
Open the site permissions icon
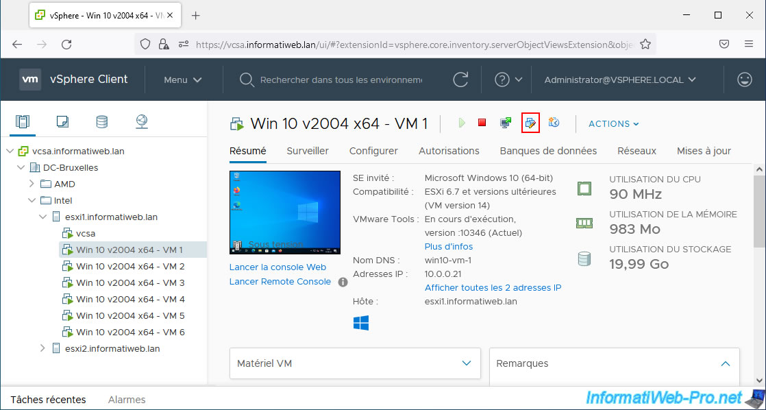(x=184, y=45)
